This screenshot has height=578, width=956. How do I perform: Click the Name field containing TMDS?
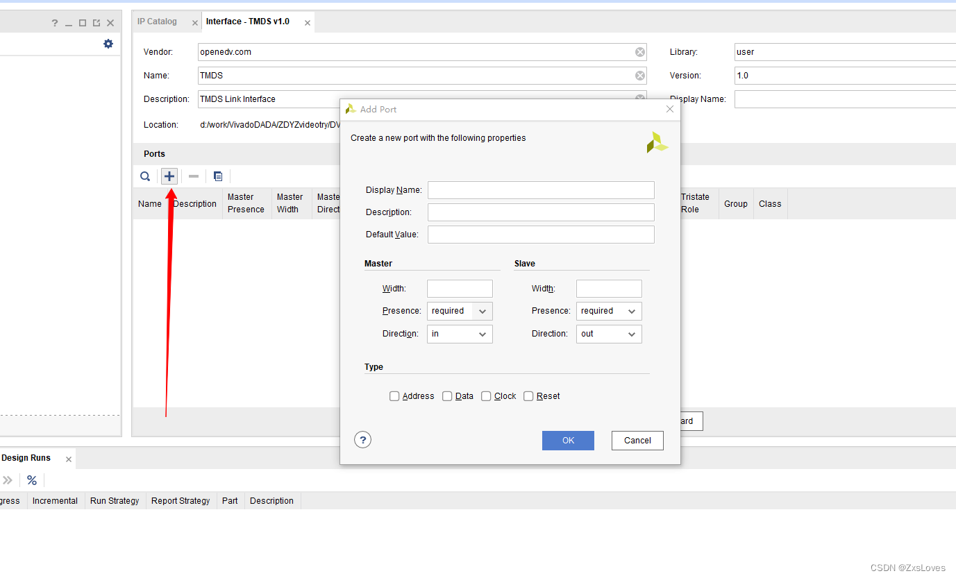tap(422, 76)
